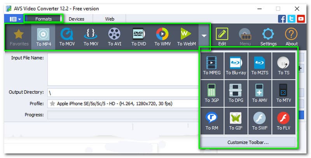
Task: Pick the To FLV format
Action: 284,121
